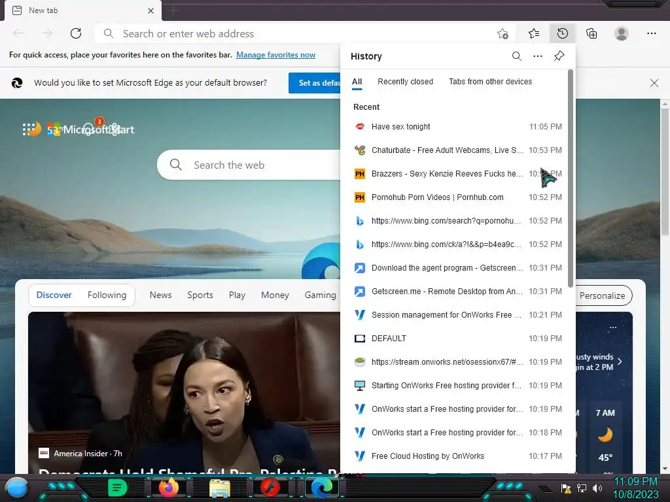Open the profile avatar icon
The width and height of the screenshot is (670, 502).
pyautogui.click(x=622, y=33)
